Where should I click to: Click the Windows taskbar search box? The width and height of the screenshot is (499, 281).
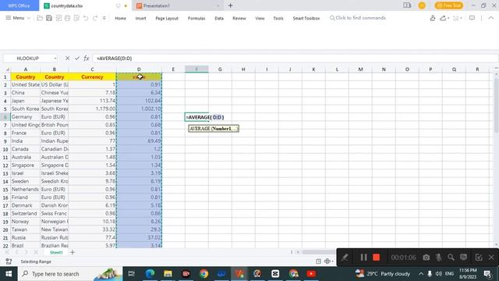coord(69,274)
